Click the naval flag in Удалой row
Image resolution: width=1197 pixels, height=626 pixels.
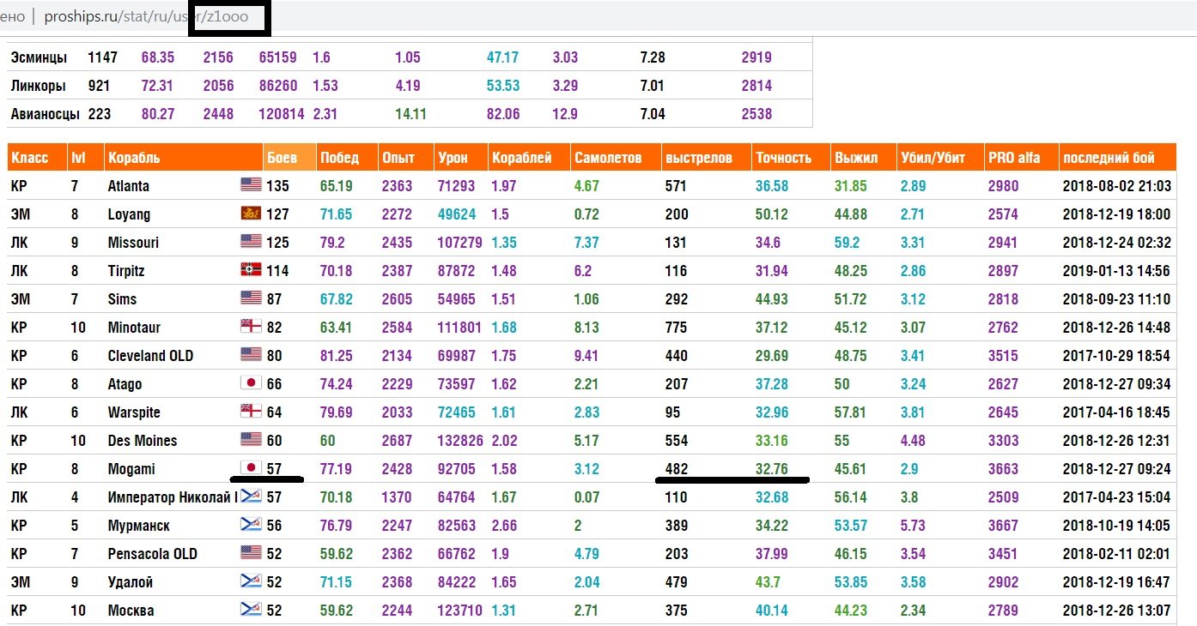coord(251,581)
